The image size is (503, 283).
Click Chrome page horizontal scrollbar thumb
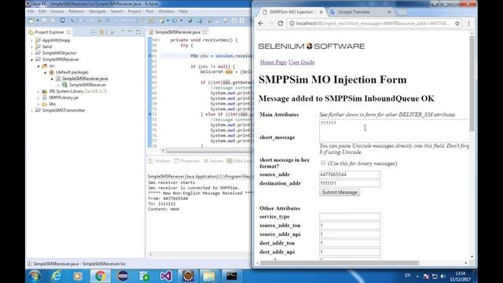pyautogui.click(x=340, y=263)
